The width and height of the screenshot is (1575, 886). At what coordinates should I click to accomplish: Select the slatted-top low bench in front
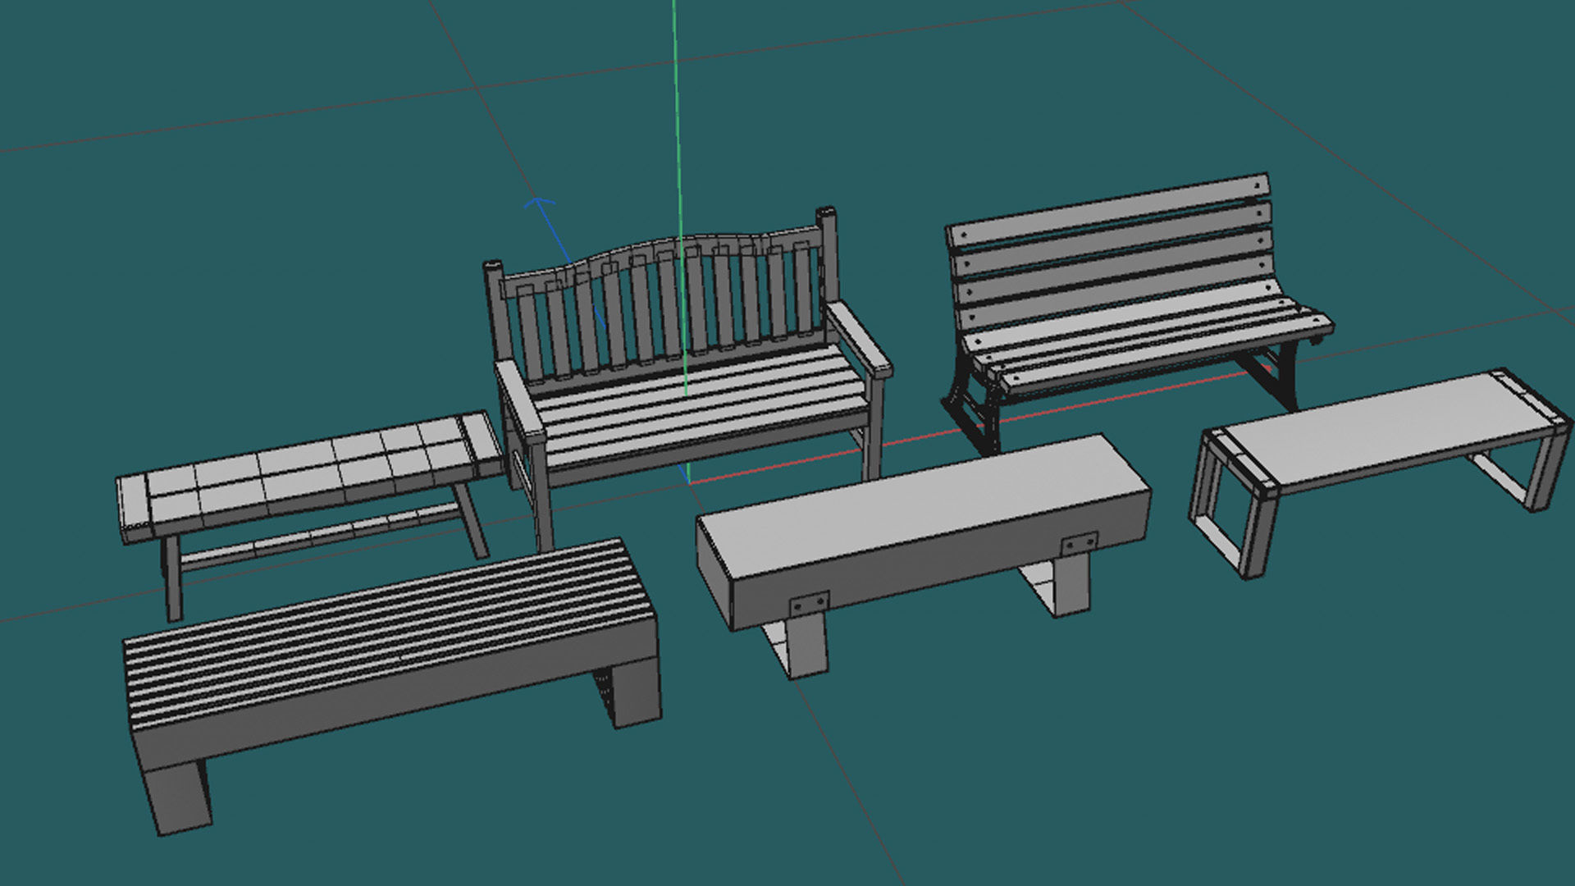[x=391, y=685]
